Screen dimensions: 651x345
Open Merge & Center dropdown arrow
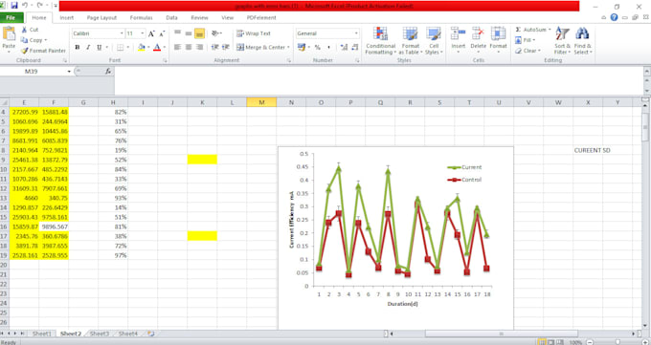tap(288, 47)
